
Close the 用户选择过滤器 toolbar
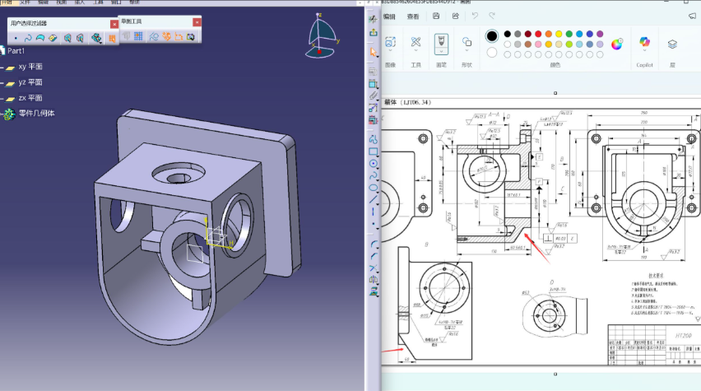114,24
